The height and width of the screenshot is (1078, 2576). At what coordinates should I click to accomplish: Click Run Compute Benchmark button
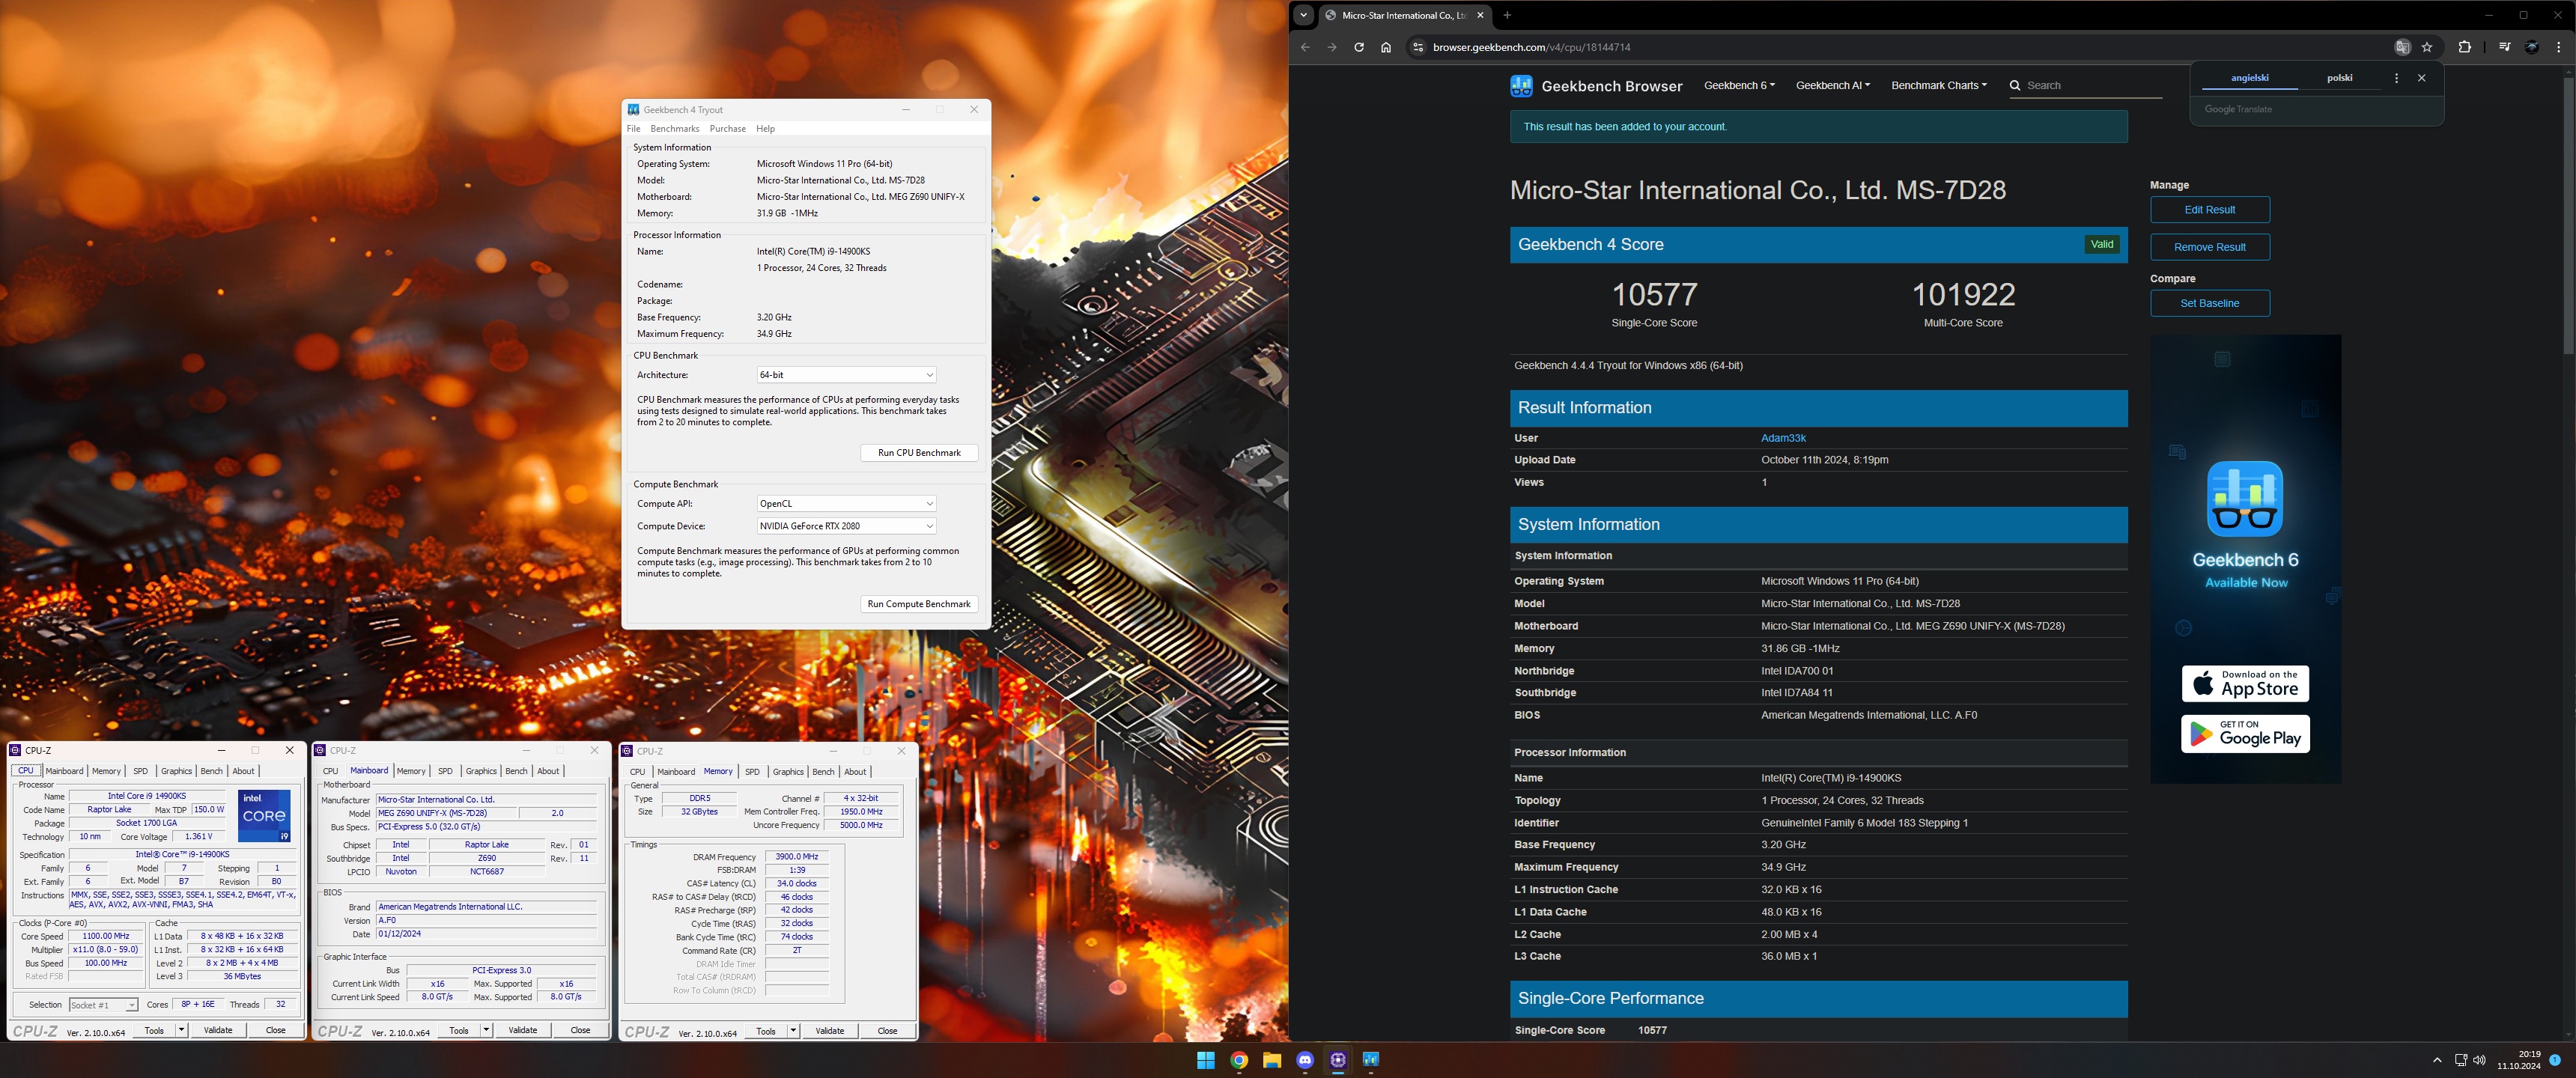(x=919, y=604)
